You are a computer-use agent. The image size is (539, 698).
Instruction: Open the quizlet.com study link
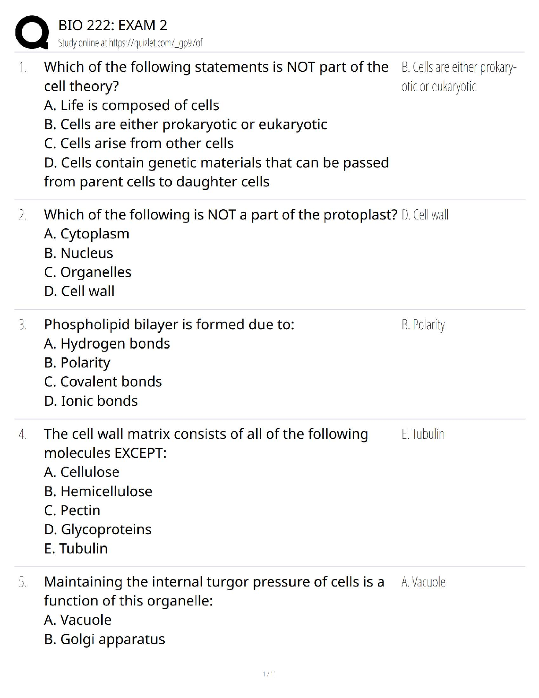tap(130, 43)
